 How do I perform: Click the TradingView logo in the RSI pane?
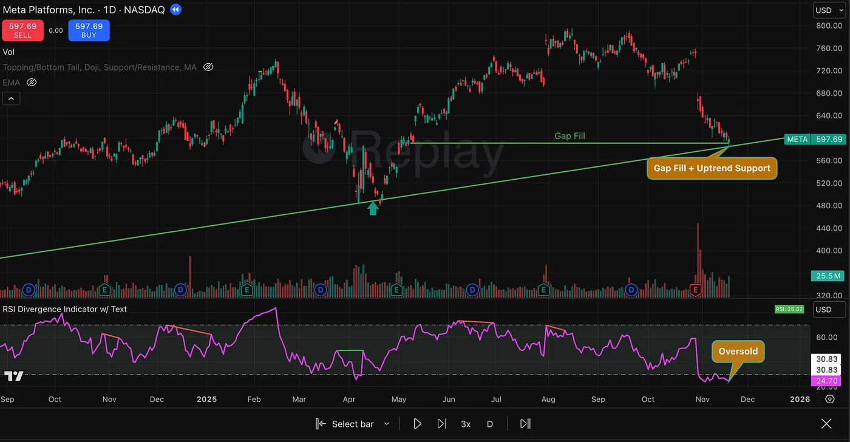tap(13, 376)
